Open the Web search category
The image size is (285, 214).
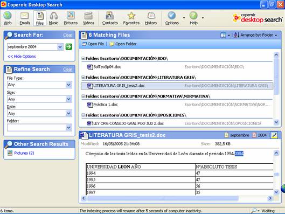tap(8, 18)
